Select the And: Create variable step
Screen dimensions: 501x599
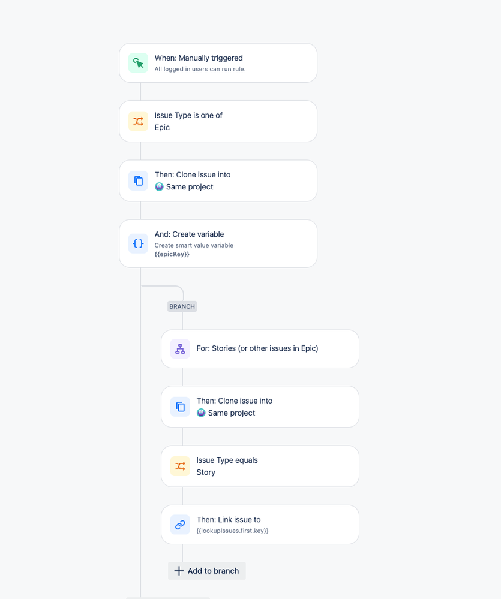pos(218,243)
